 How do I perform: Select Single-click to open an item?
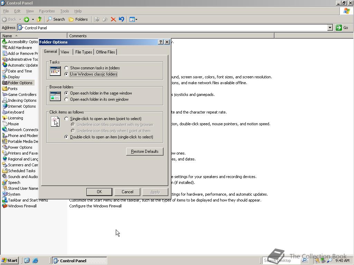103,119
